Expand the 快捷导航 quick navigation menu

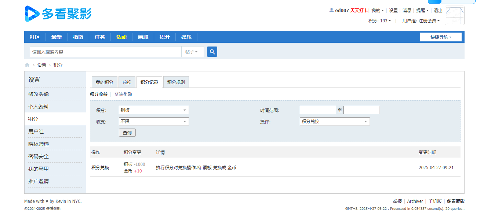[441, 37]
